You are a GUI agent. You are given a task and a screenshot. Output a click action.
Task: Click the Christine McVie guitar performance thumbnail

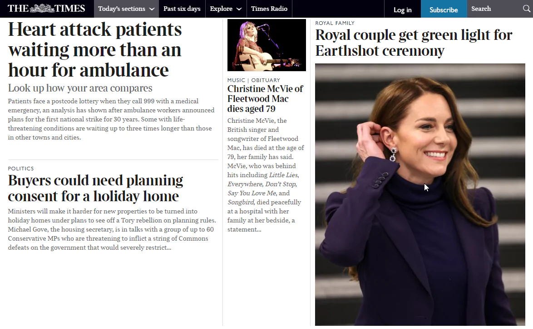click(x=266, y=45)
